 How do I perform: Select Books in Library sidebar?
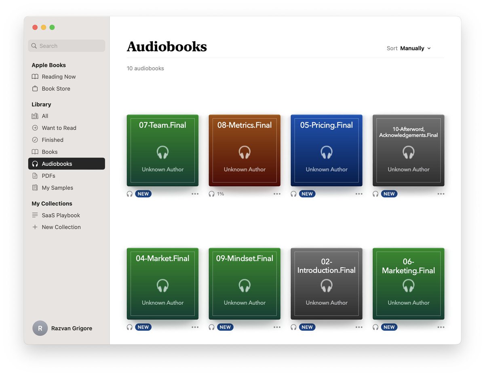pyautogui.click(x=67, y=152)
